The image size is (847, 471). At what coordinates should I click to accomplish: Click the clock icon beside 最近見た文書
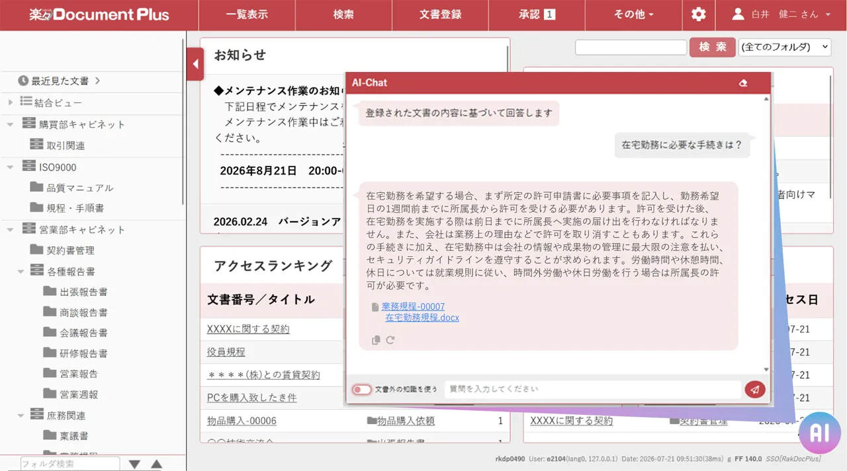click(23, 81)
